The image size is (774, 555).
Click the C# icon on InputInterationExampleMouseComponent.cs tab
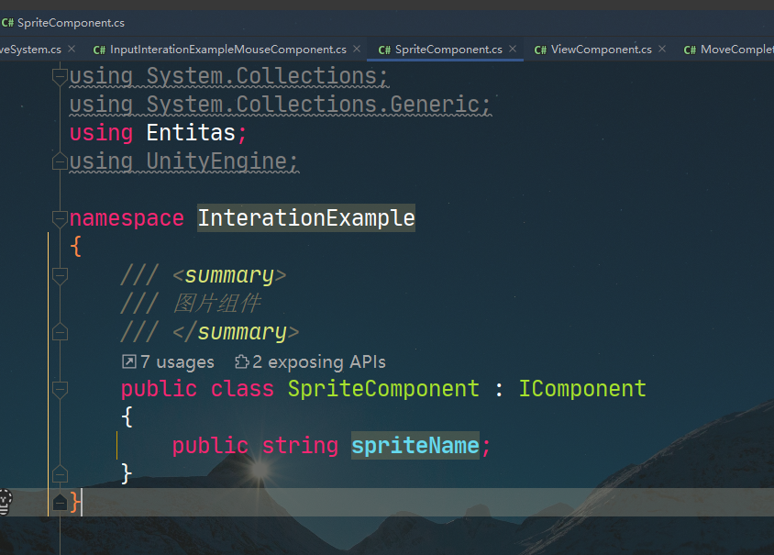pyautogui.click(x=99, y=50)
